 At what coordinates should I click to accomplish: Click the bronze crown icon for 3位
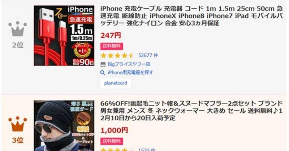pyautogui.click(x=17, y=124)
